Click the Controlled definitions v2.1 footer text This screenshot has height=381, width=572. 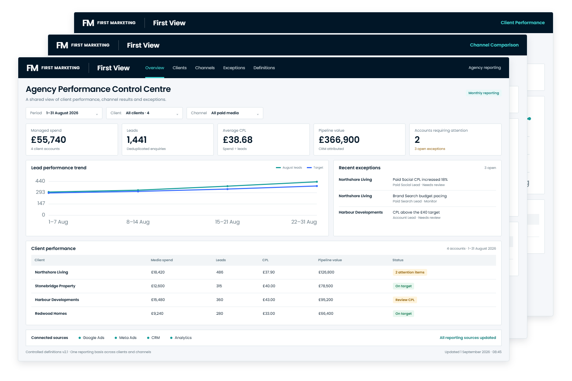(88, 352)
